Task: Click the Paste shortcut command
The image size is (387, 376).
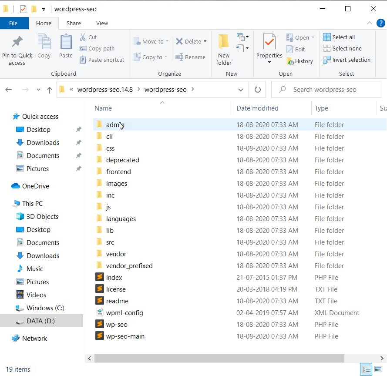Action: [102, 60]
